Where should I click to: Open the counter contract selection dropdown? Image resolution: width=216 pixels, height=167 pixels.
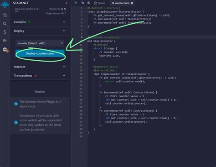click(40, 43)
